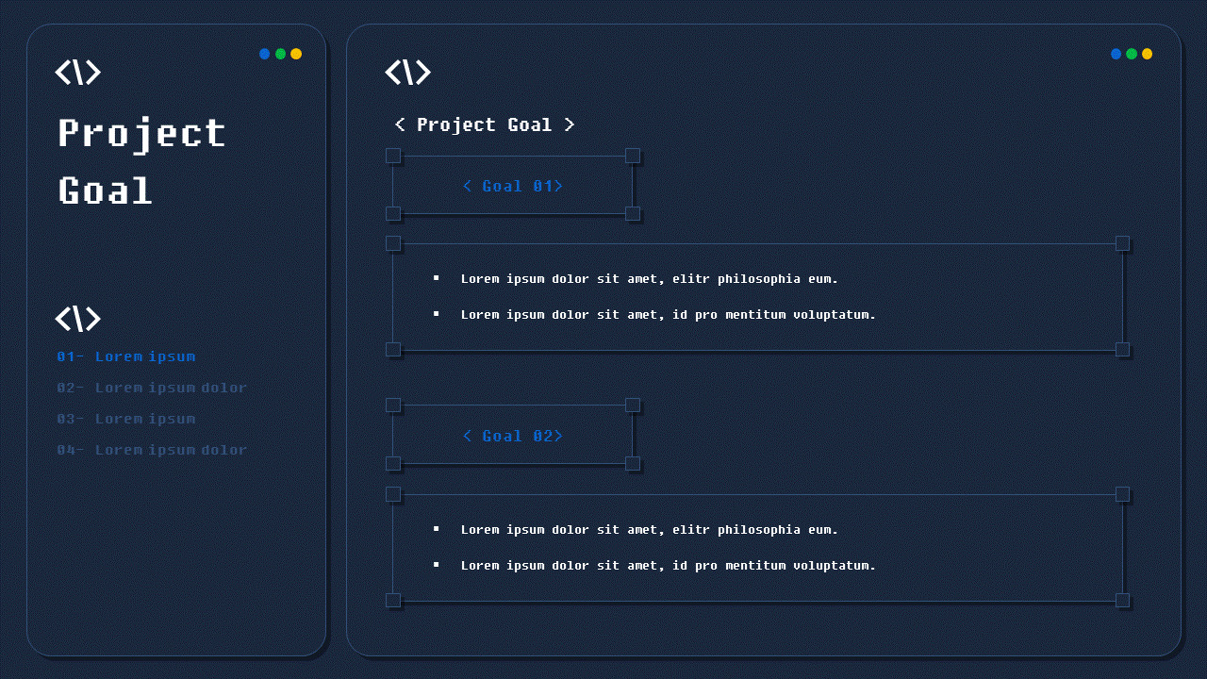Image resolution: width=1207 pixels, height=679 pixels.
Task: Click the blue dot on the right window
Action: click(x=1116, y=54)
